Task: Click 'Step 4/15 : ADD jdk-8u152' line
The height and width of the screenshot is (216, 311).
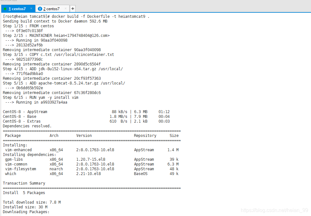Action: (x=63, y=69)
